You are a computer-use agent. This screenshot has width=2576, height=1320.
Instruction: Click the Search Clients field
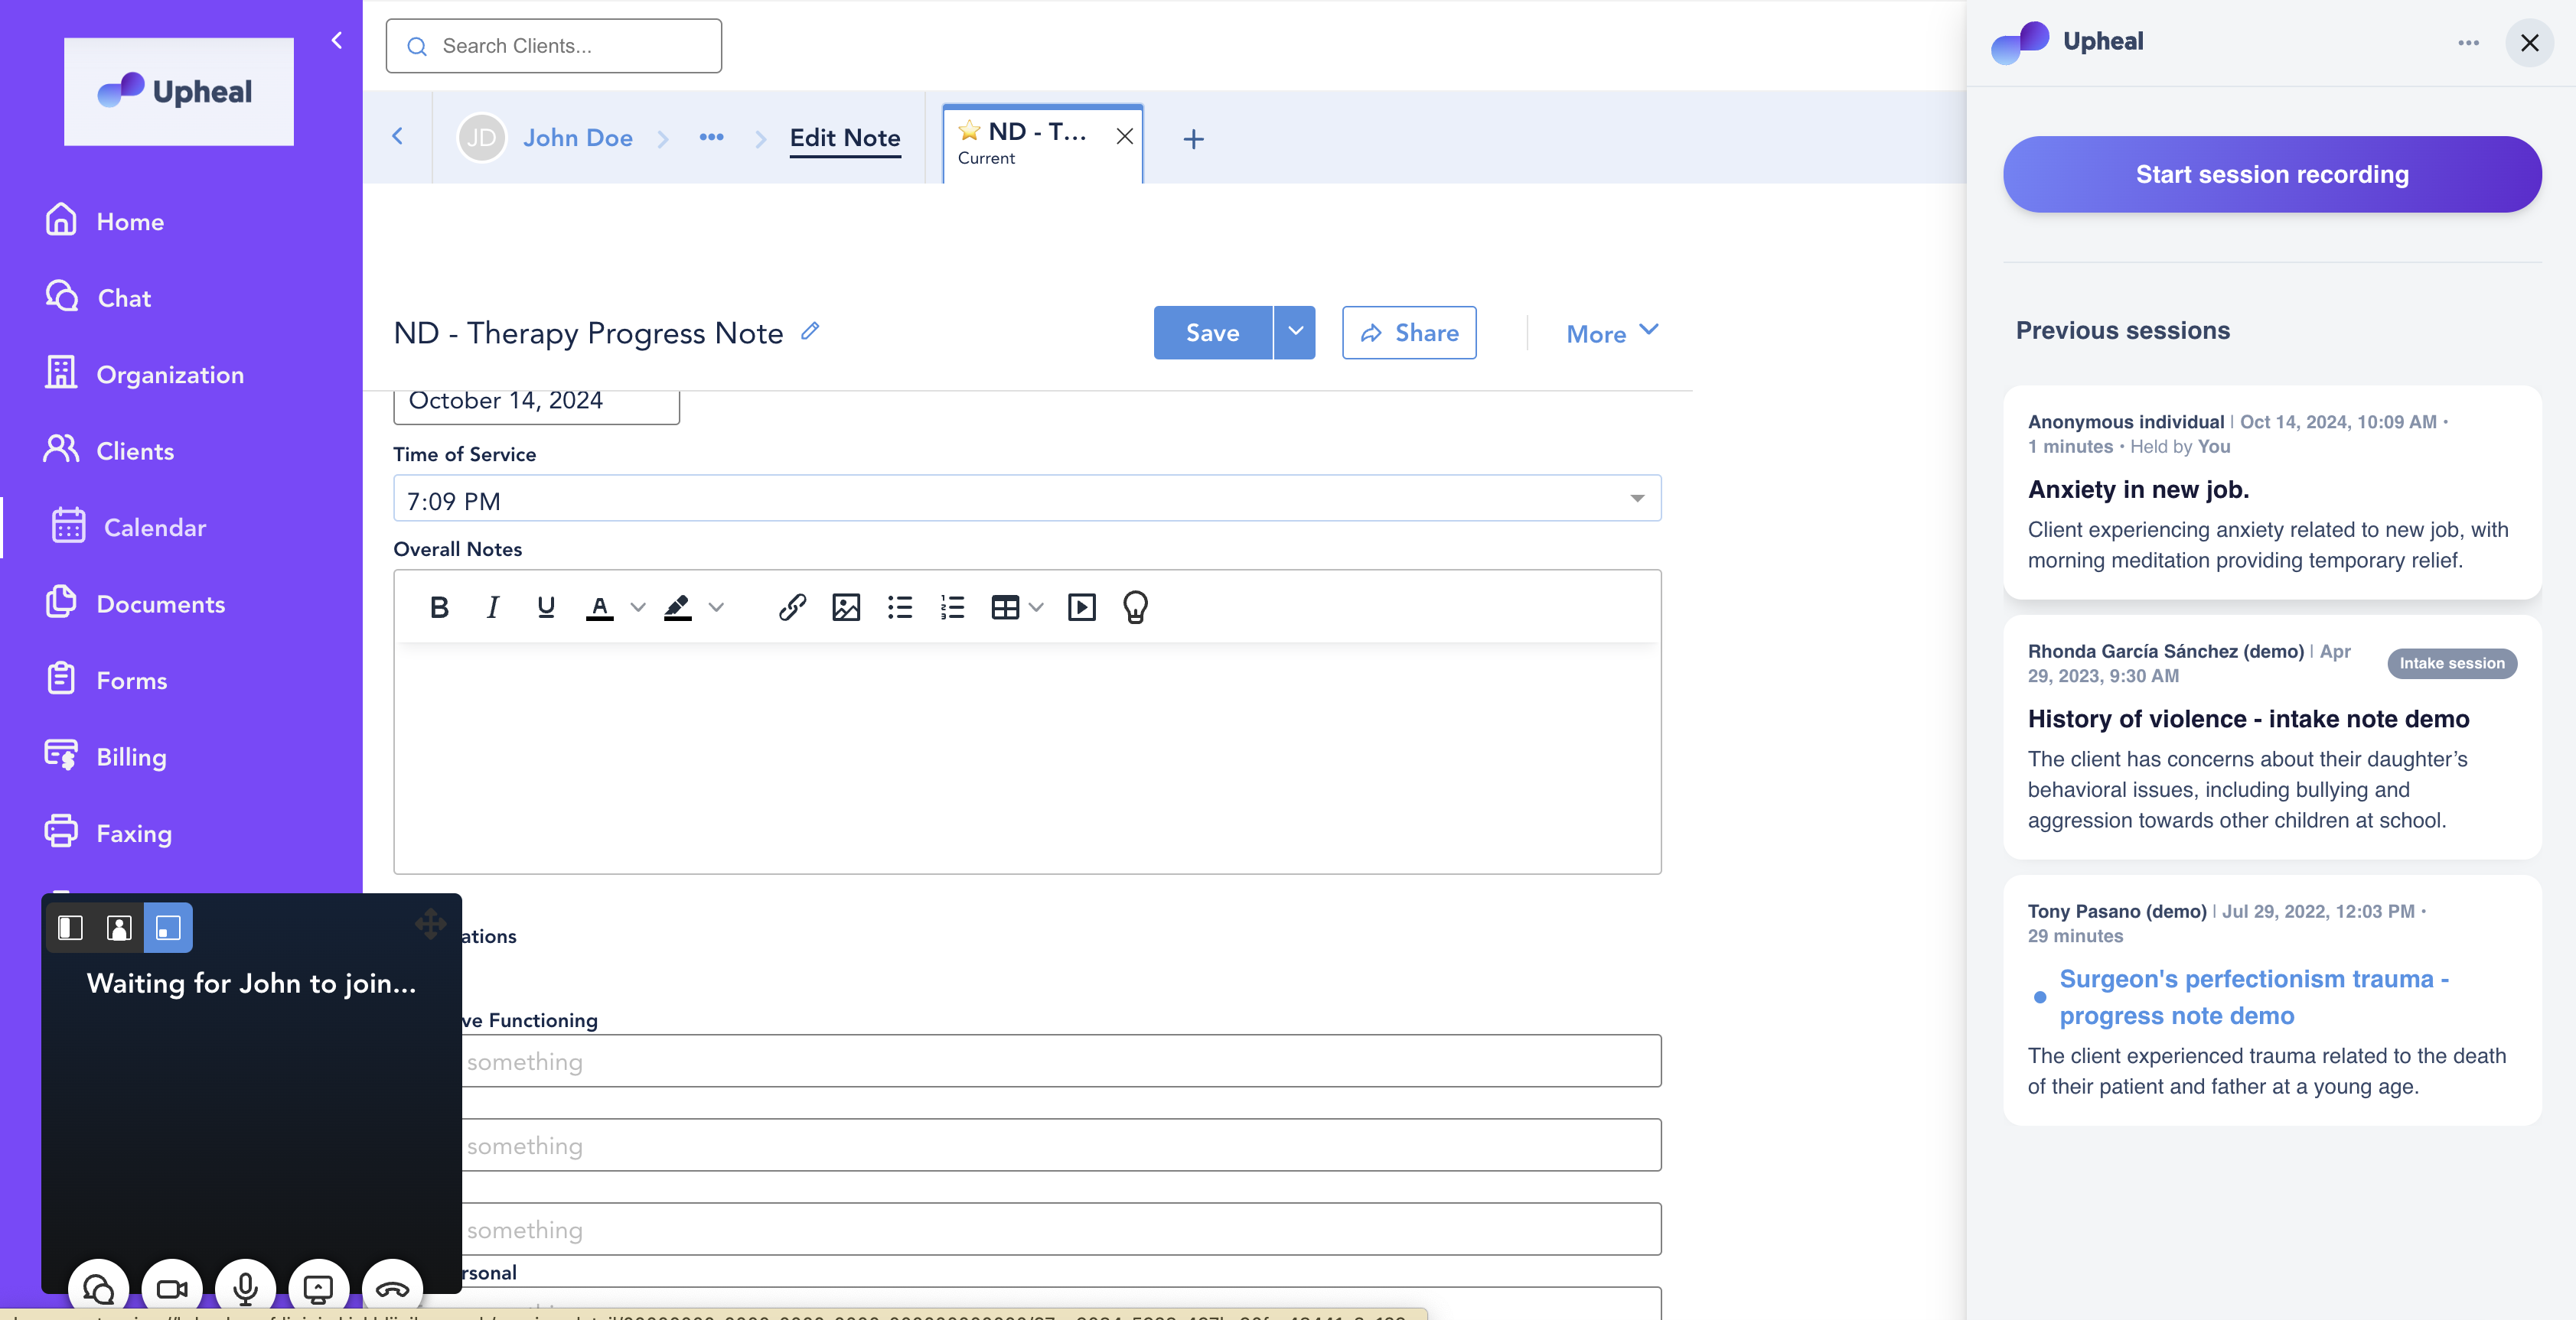[x=554, y=46]
